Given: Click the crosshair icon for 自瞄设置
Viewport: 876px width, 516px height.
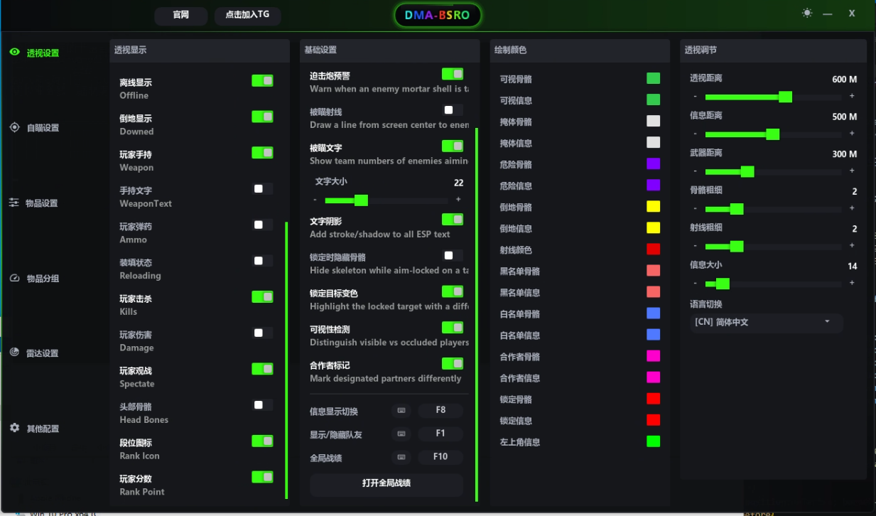Looking at the screenshot, I should tap(14, 127).
